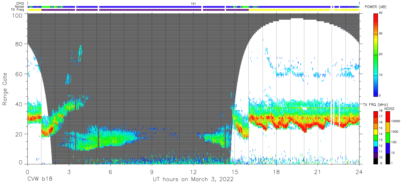Select the yellow 1000 segment of the noise colorbar

point(388,127)
